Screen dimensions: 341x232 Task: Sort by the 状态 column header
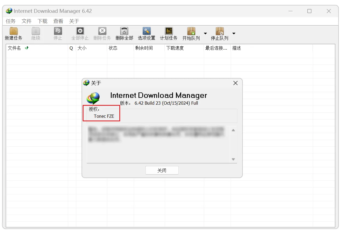tap(120, 48)
